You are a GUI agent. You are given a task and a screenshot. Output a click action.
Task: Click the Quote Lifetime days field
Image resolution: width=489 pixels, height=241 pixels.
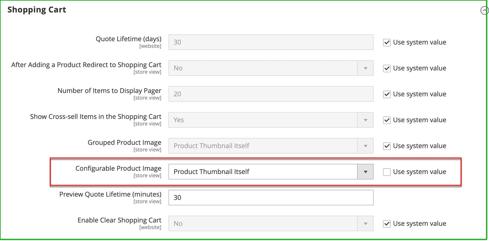click(271, 42)
